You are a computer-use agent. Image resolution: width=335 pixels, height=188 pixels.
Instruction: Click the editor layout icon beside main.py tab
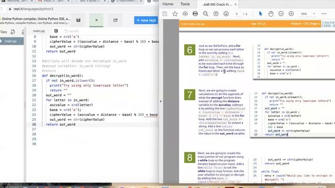56,31
